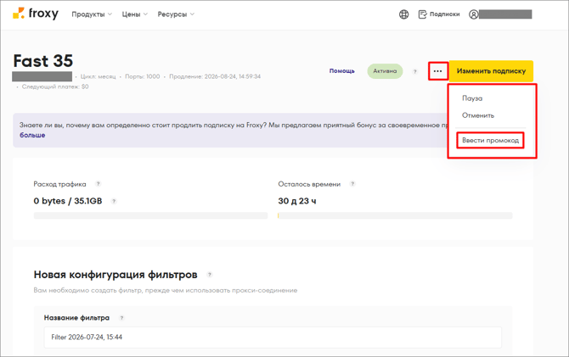Click the Продление: 2026-08-24 text
The image size is (569, 357).
click(215, 76)
